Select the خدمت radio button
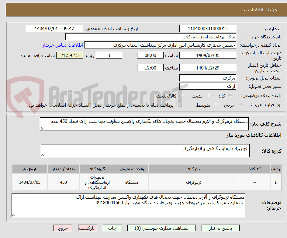 (209, 95)
